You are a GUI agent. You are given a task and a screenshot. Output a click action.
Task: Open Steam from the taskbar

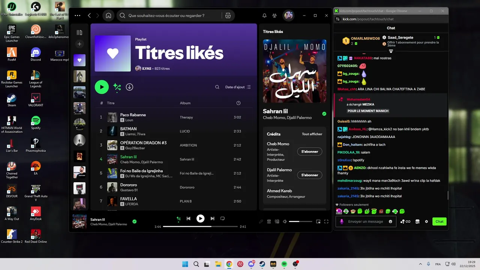262,264
